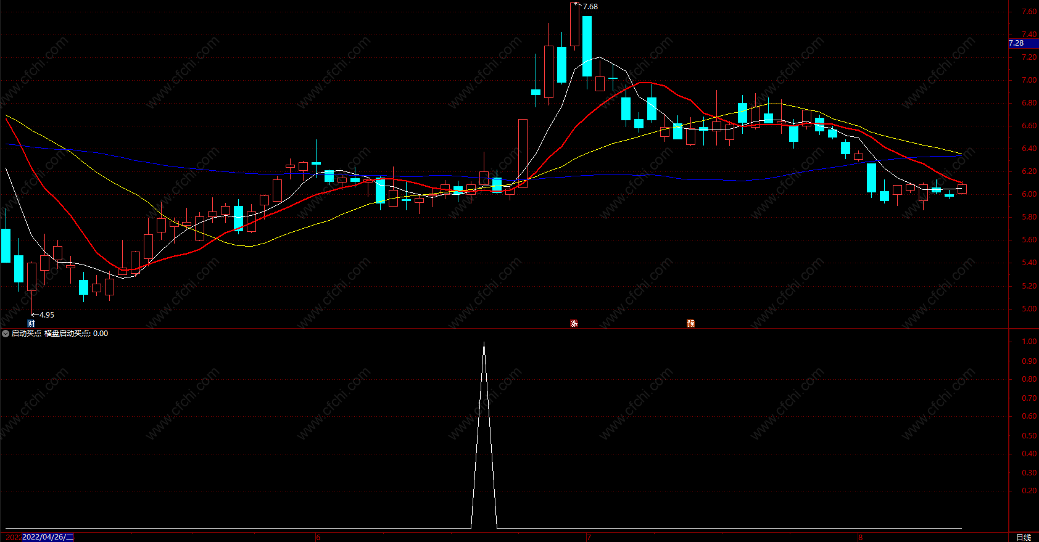Screen dimensions: 1039x542
Task: Click the month 7 marker on the time axis
Action: pos(589,538)
